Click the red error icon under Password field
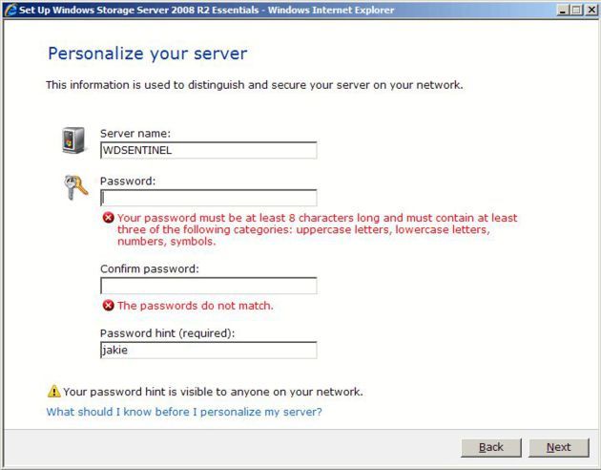 point(109,218)
